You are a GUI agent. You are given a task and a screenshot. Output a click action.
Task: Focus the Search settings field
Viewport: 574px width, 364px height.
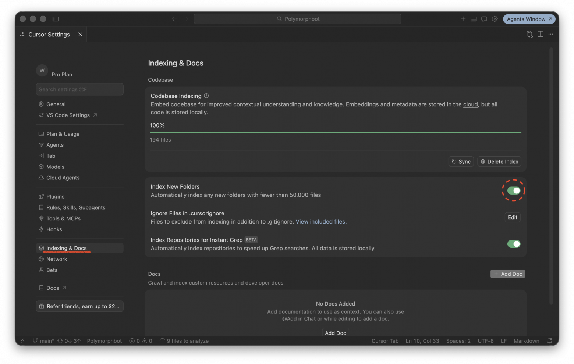79,89
